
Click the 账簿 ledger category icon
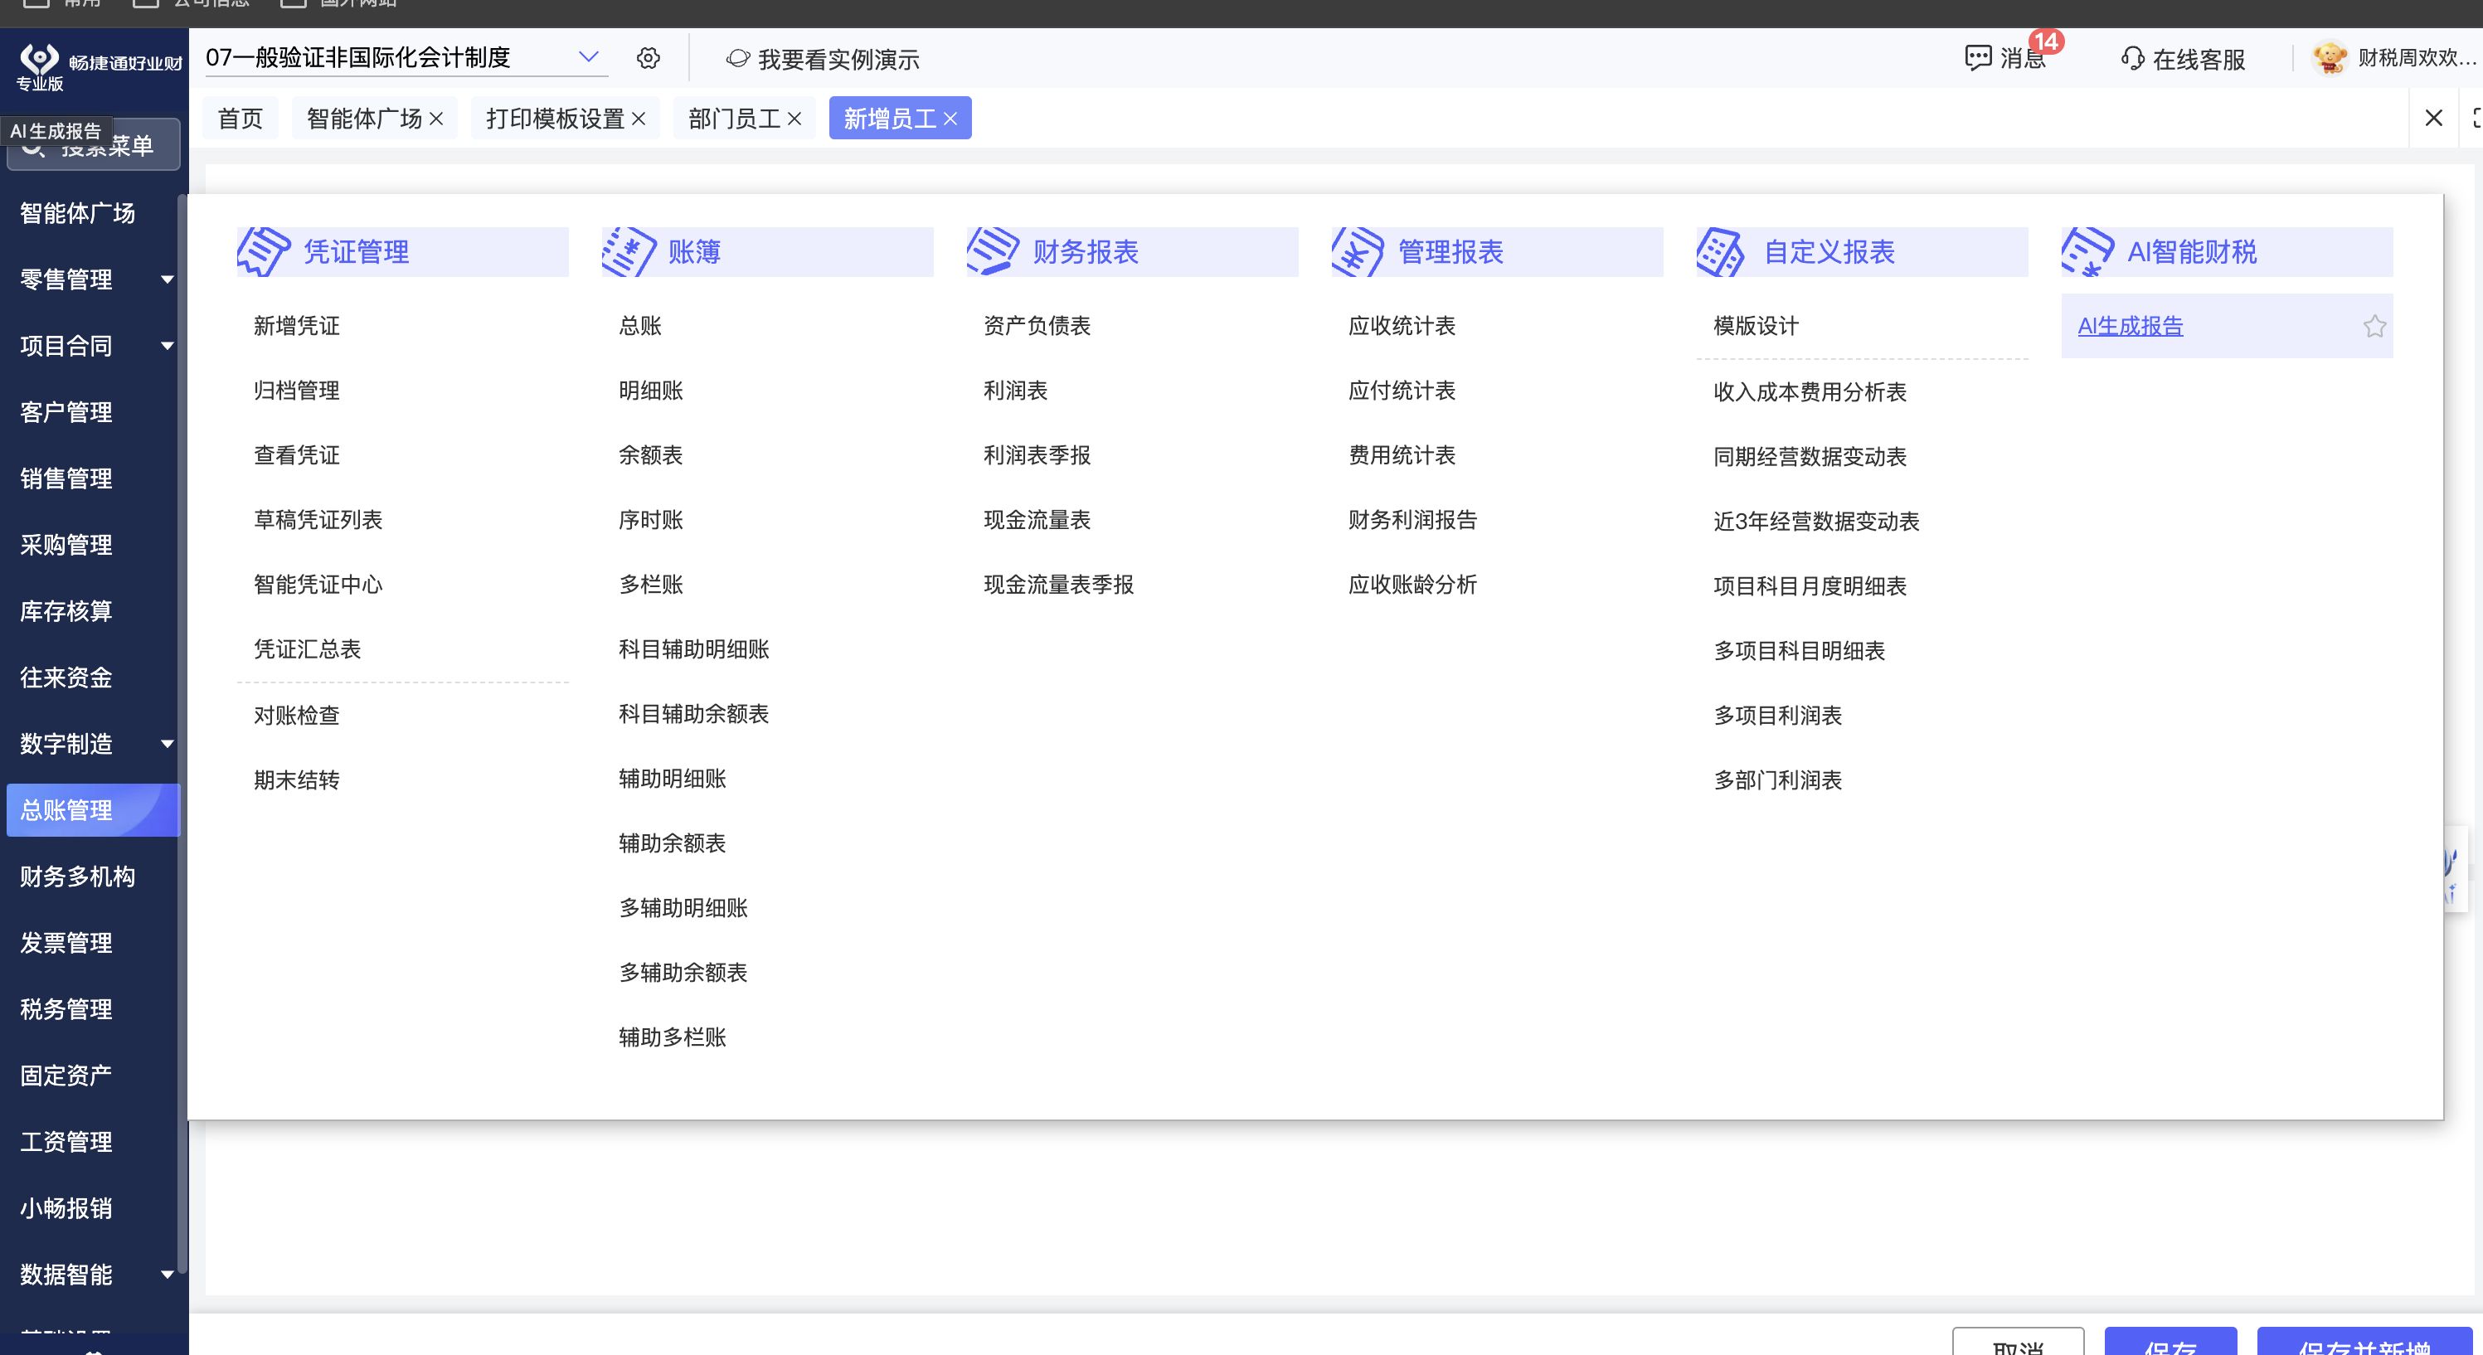[x=629, y=251]
